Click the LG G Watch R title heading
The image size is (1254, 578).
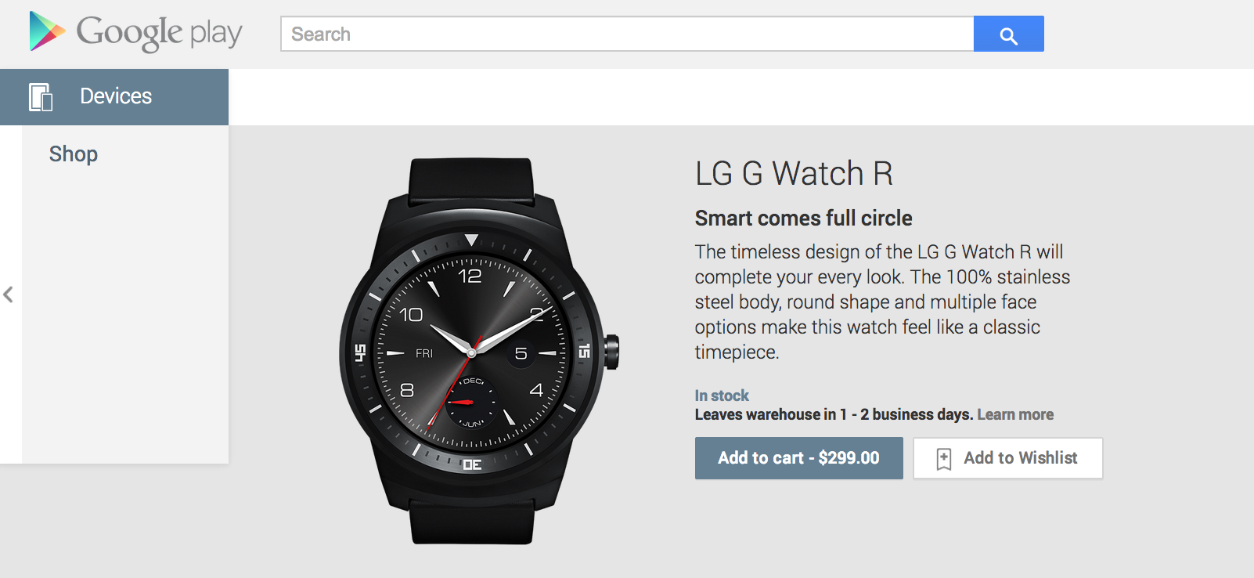794,173
